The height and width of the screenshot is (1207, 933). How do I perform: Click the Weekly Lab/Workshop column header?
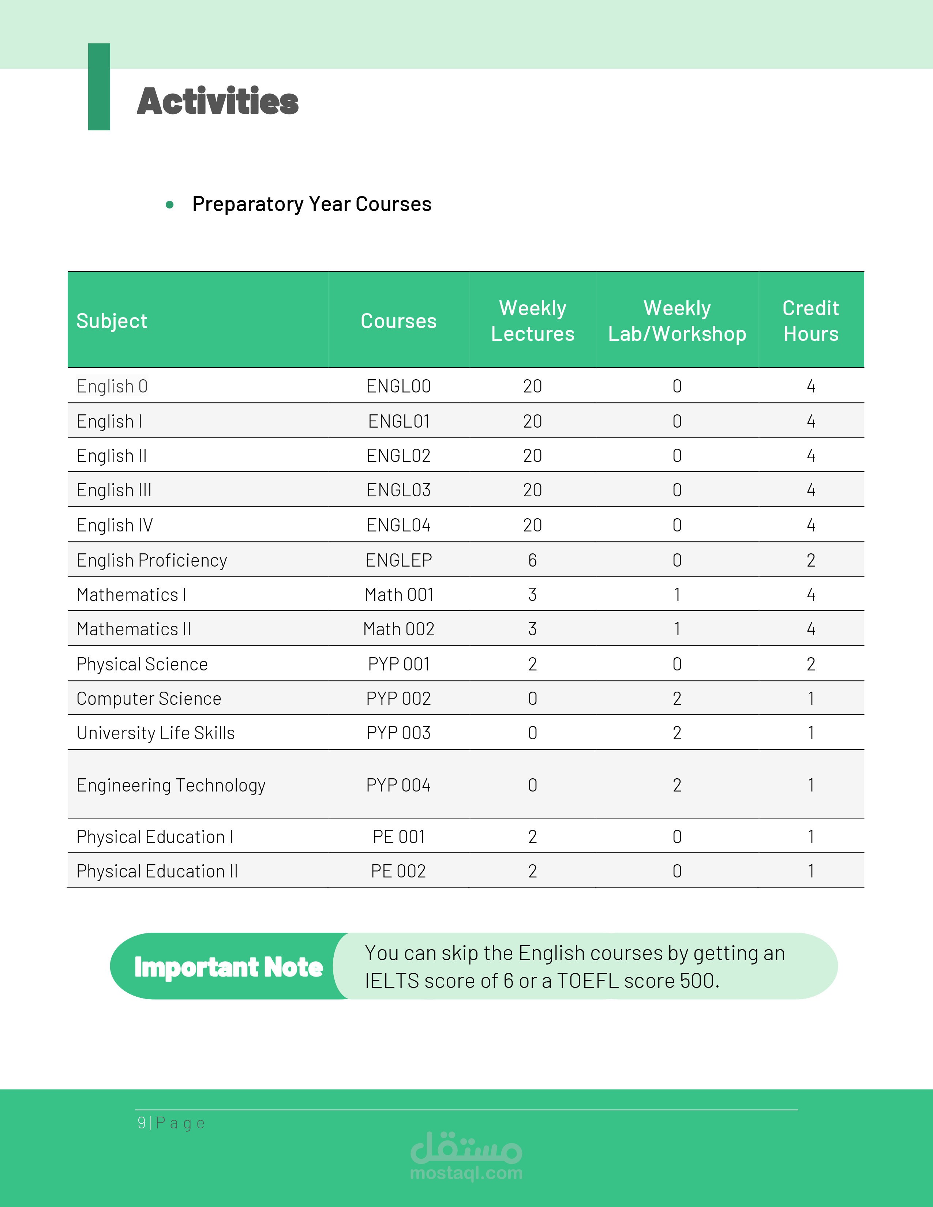(677, 321)
